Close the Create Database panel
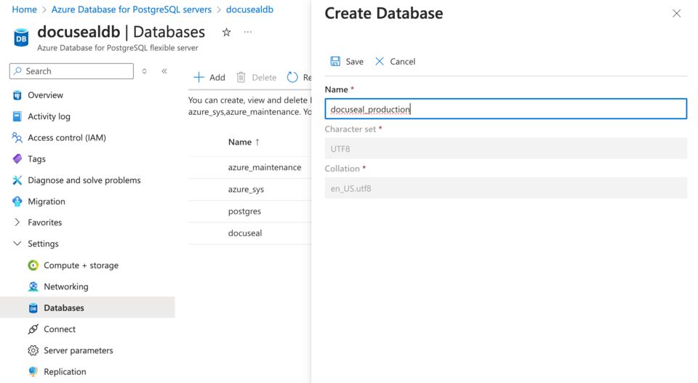Viewport: 698px width, 383px height. click(677, 13)
